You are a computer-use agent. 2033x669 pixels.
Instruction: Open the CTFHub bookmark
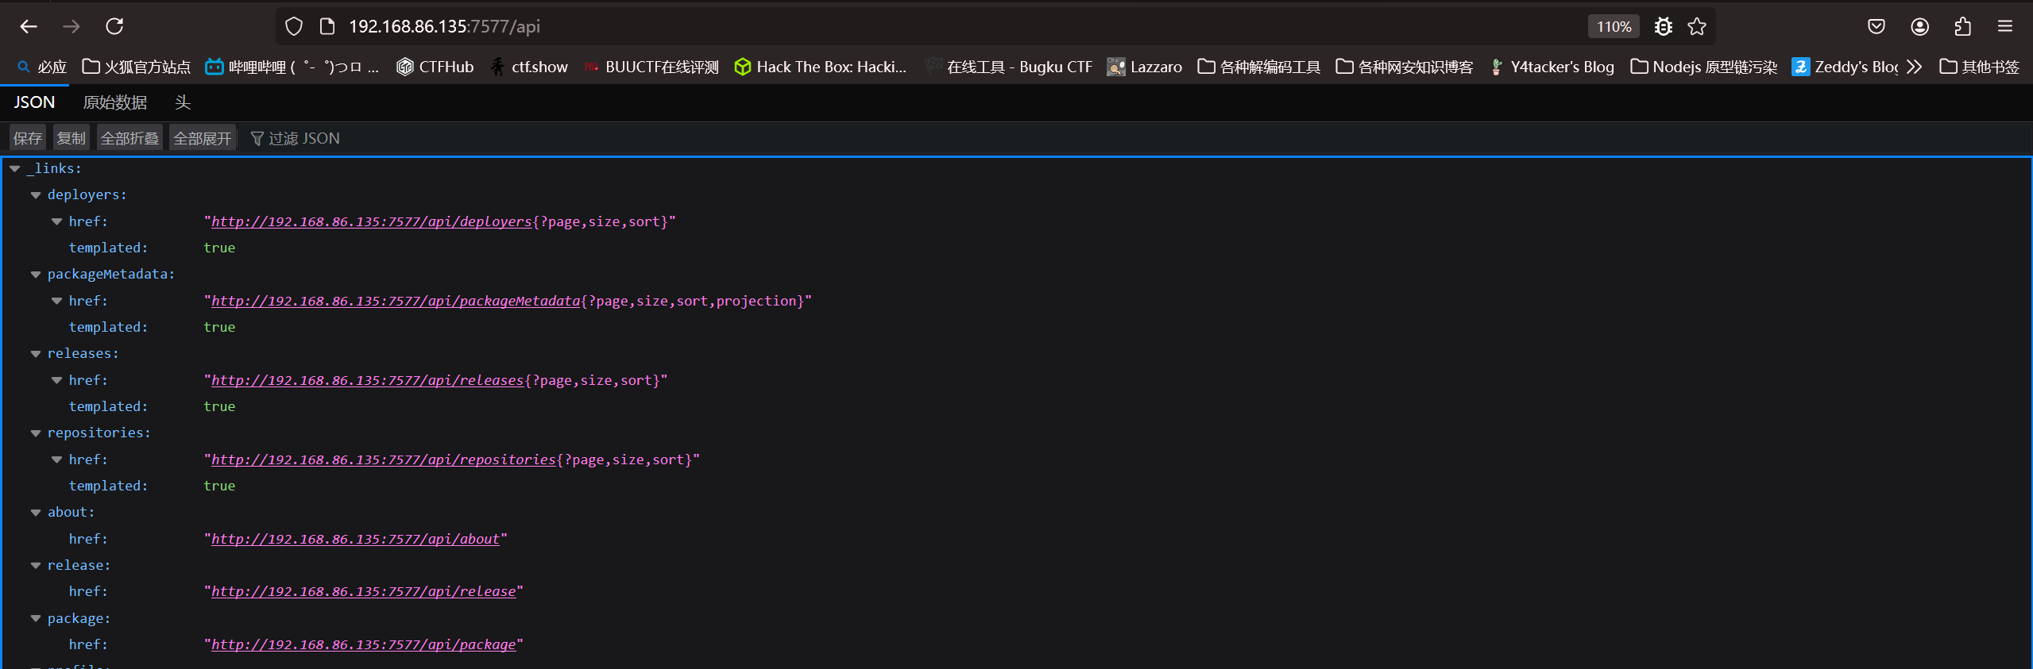point(435,67)
